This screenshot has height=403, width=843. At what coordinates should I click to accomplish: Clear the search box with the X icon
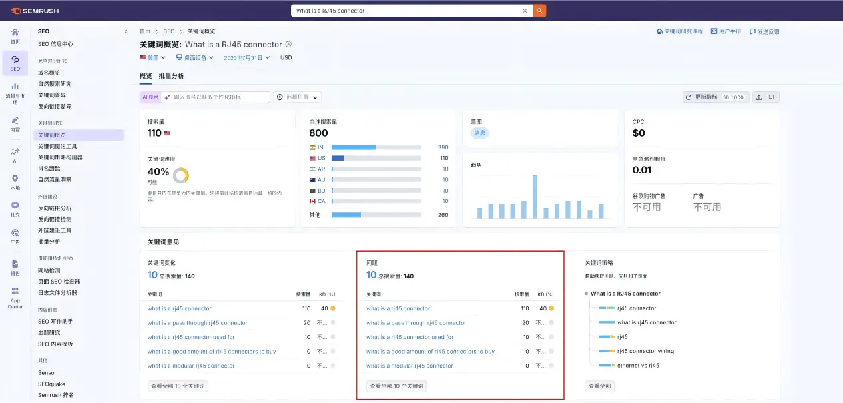(x=525, y=11)
